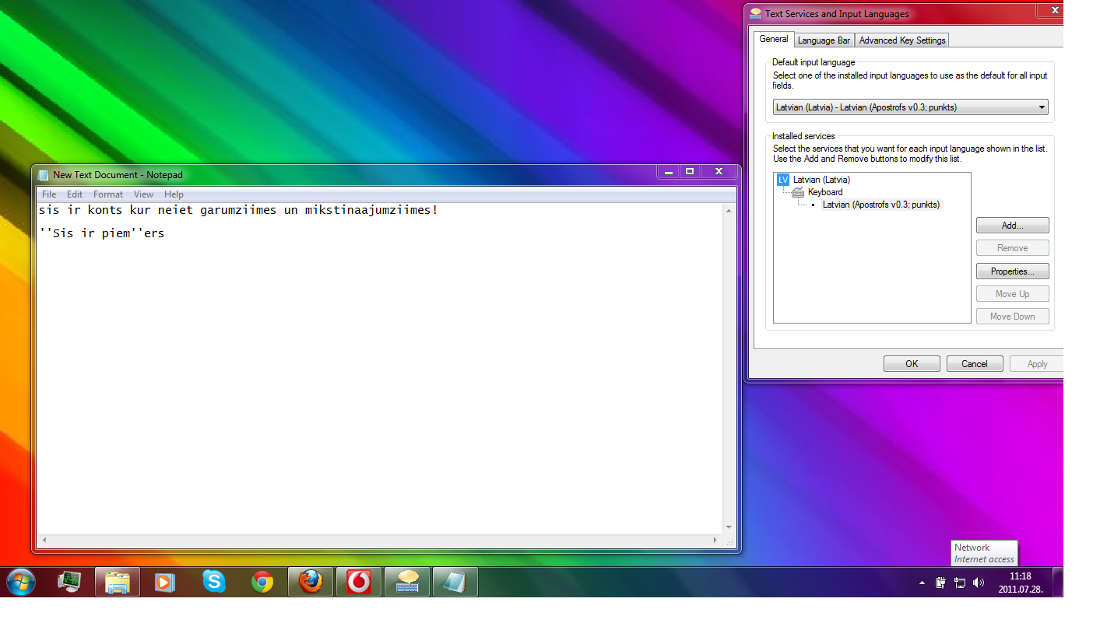Image resolution: width=1100 pixels, height=637 pixels.
Task: Click the Notepad title bar icon
Action: (44, 175)
